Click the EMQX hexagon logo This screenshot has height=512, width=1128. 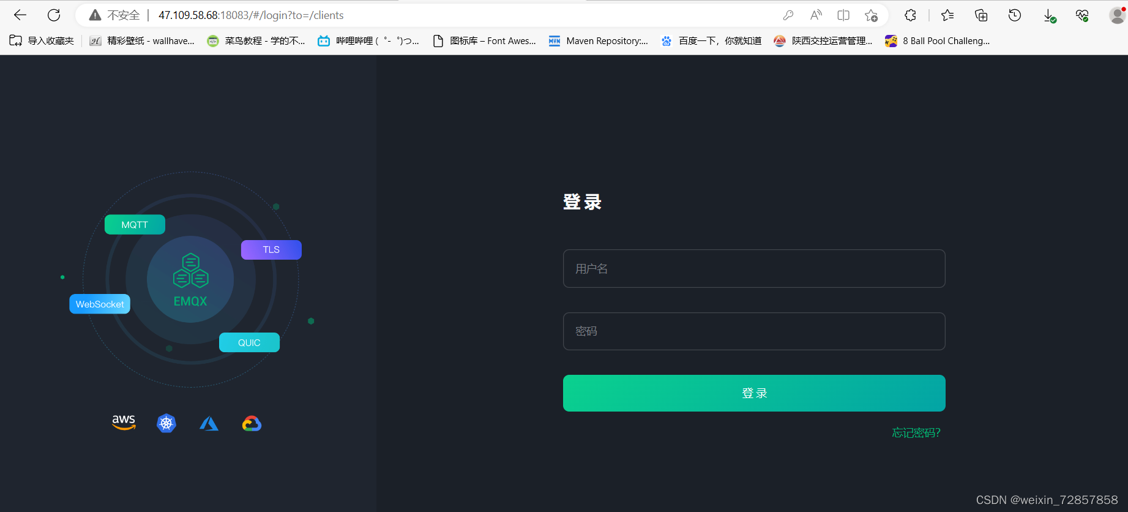191,271
